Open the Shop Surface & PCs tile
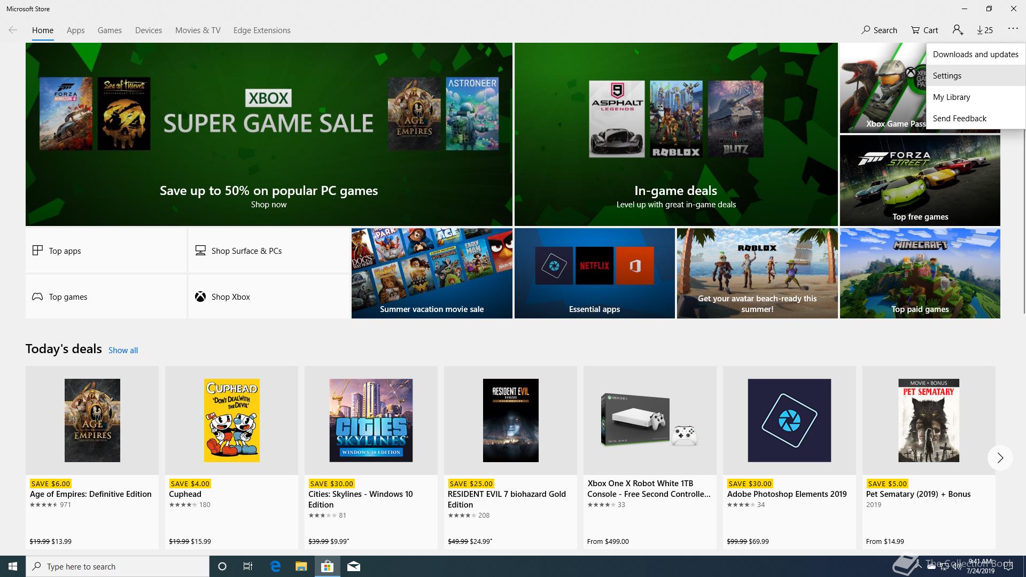 (269, 251)
